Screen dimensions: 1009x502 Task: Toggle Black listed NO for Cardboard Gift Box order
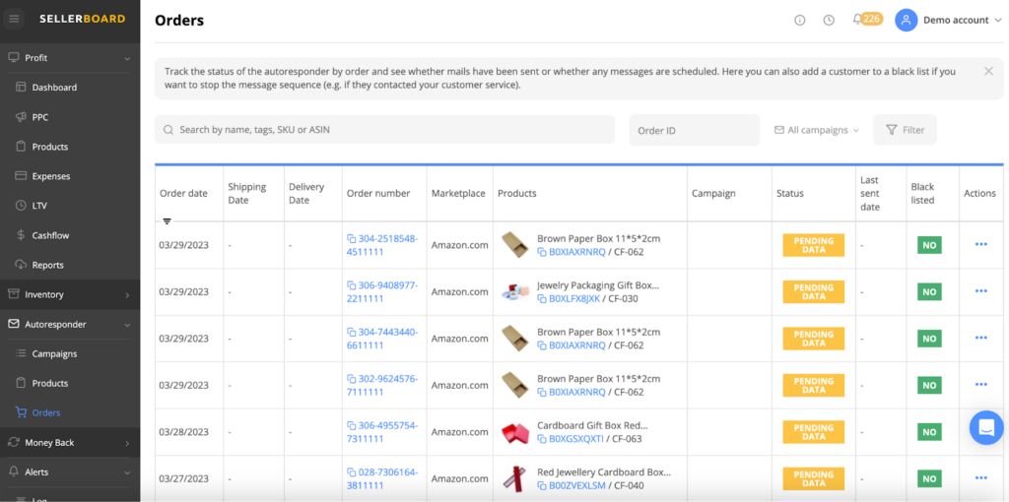[928, 432]
